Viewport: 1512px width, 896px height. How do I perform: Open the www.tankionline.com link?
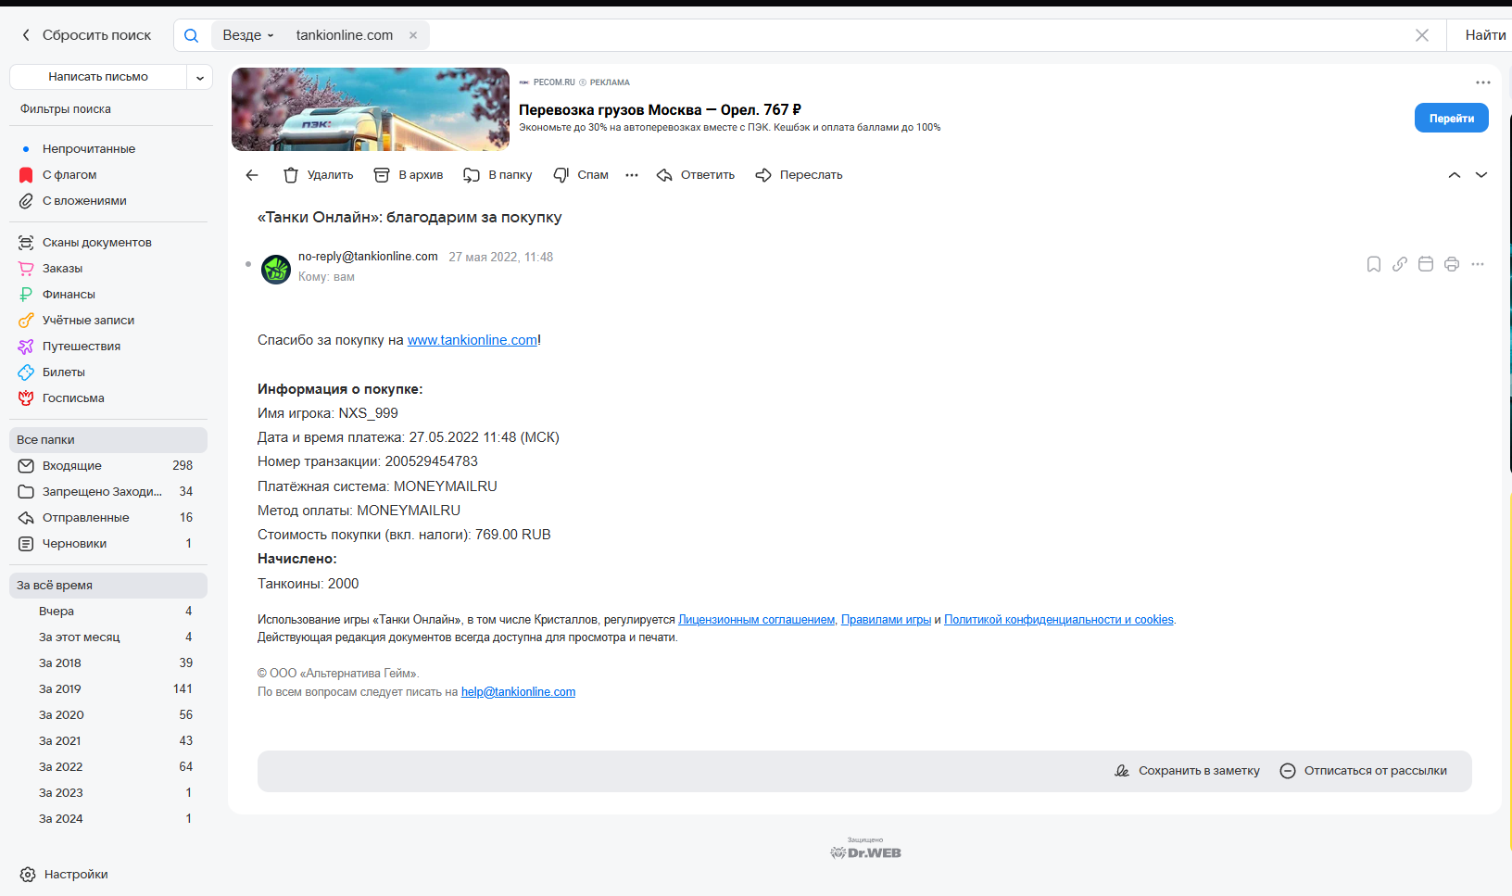(472, 340)
